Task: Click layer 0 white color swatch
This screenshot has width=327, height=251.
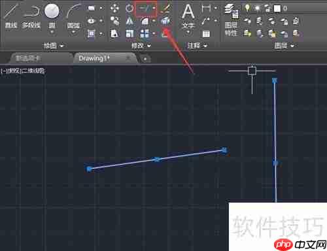Action: 277,8
